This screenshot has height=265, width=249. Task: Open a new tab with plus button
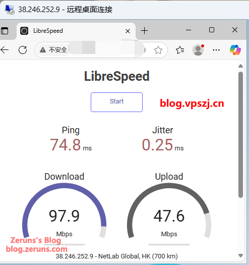144,31
